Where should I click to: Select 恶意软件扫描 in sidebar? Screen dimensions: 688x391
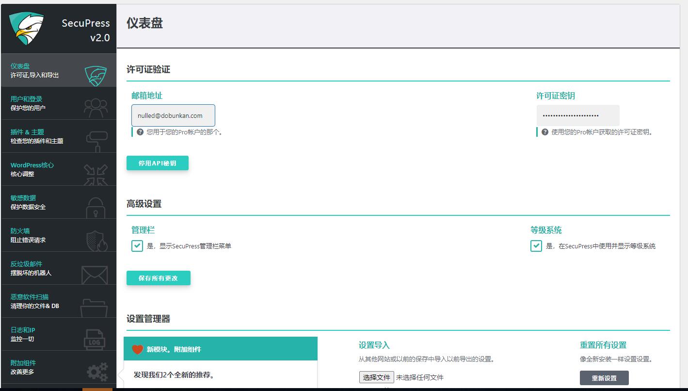59,301
